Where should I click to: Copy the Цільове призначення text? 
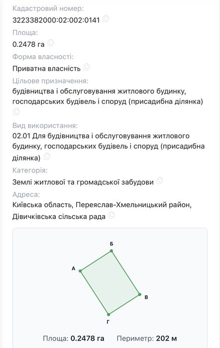point(16,112)
